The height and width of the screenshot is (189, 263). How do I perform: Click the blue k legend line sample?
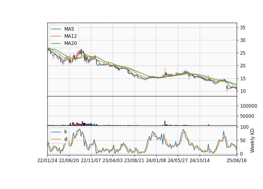pos(56,132)
